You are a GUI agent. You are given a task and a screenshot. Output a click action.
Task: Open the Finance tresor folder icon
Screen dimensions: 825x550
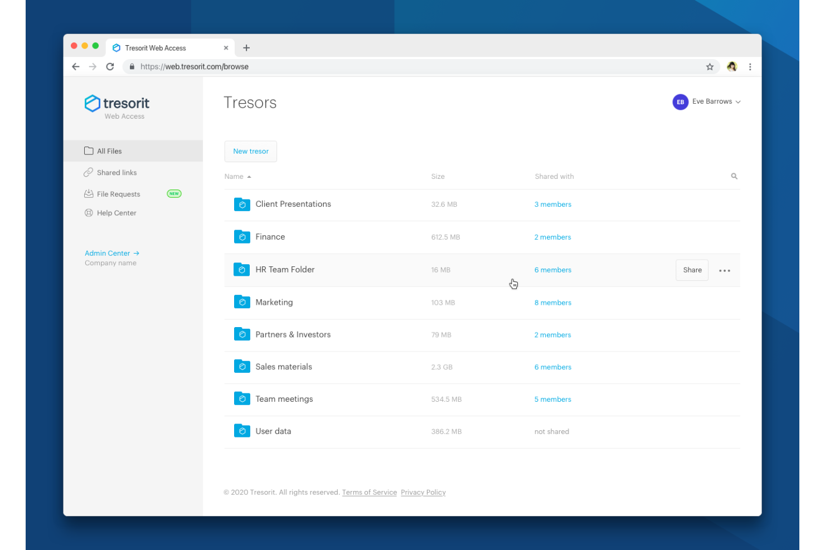(x=242, y=237)
